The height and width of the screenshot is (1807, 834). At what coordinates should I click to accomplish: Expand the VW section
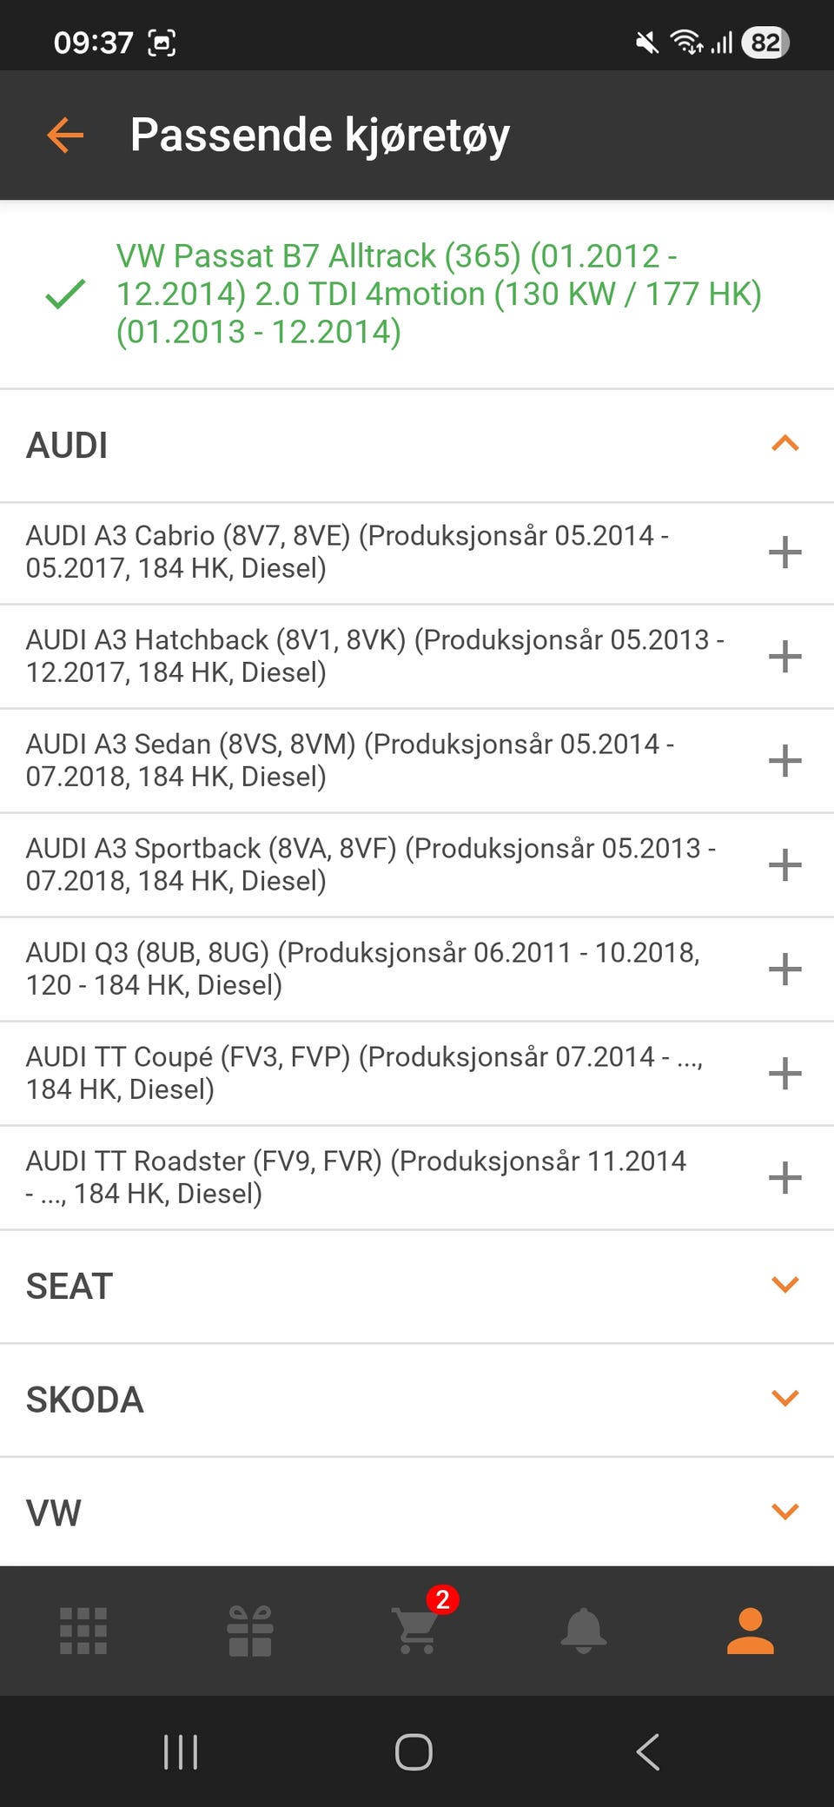(x=784, y=1512)
